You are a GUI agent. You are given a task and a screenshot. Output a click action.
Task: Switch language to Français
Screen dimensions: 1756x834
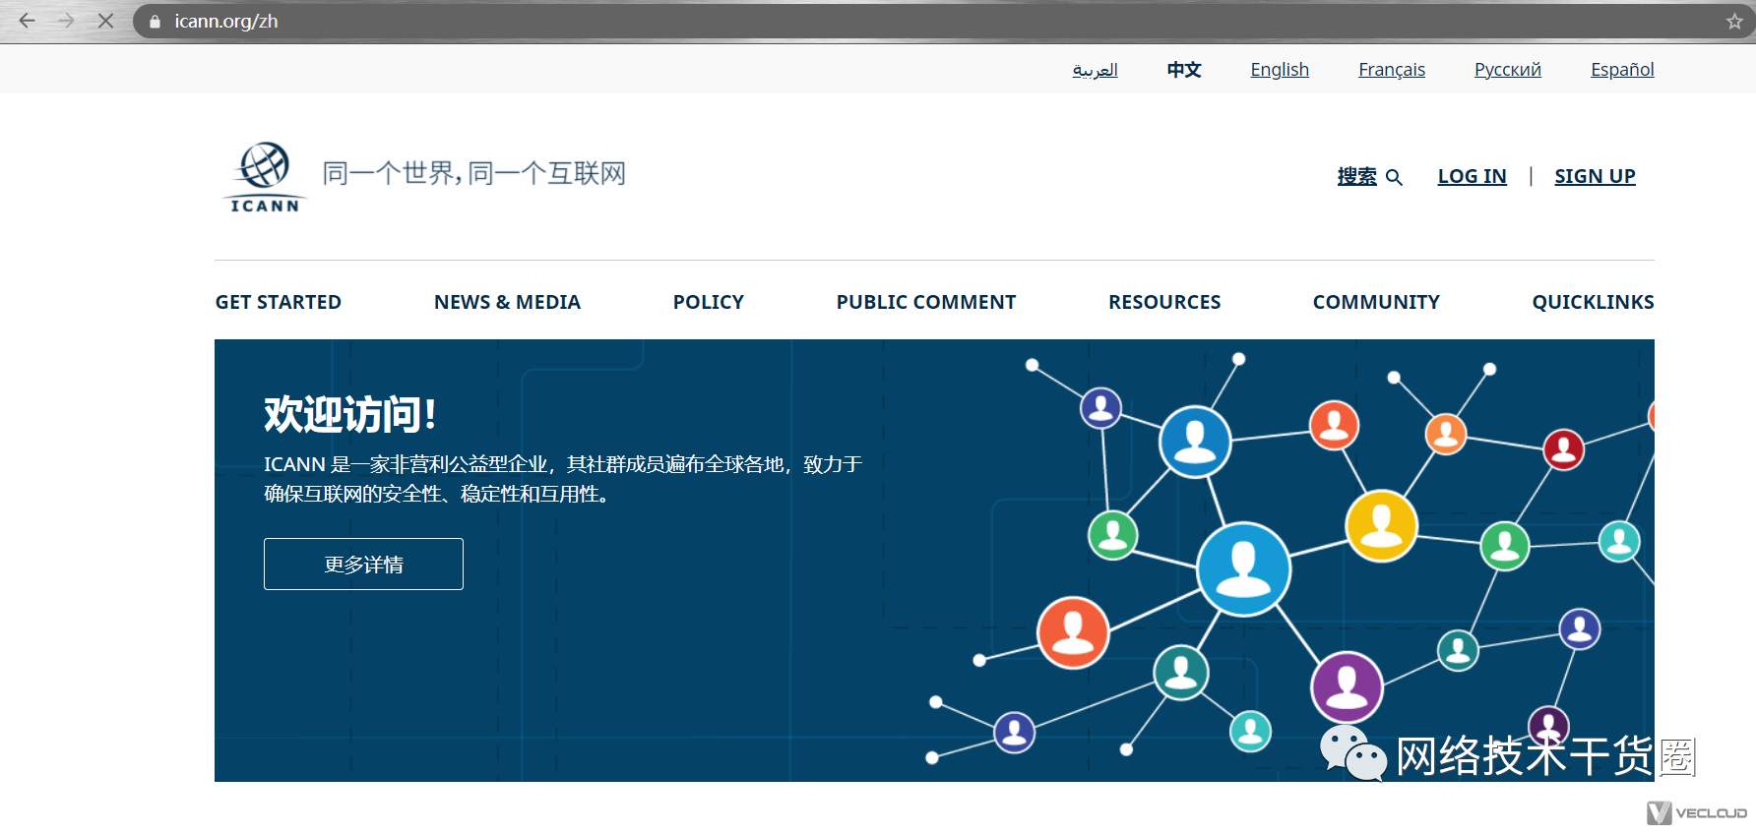1392,70
